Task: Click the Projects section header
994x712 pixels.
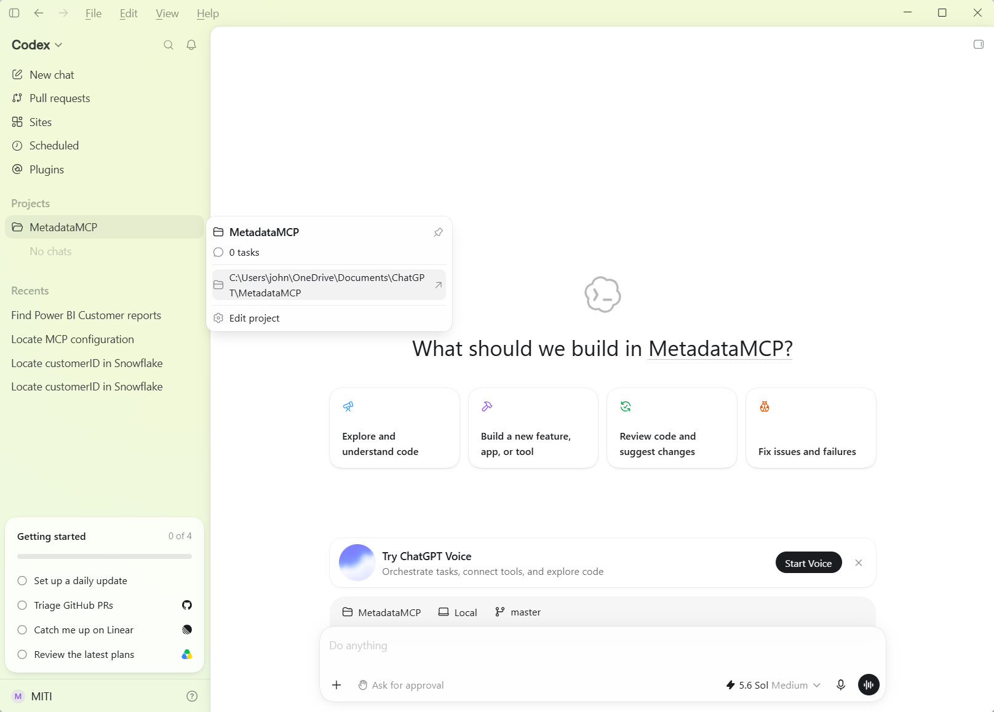Action: [x=31, y=204]
